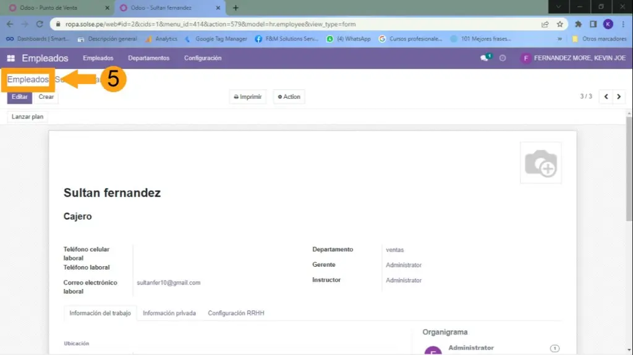The width and height of the screenshot is (633, 355).
Task: Expand the Action dropdown button
Action: pyautogui.click(x=289, y=97)
